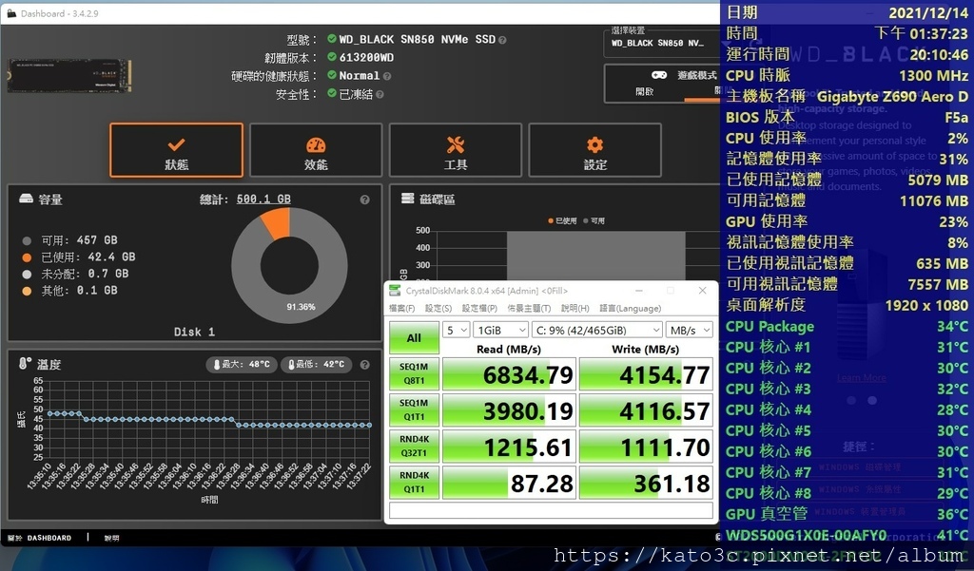This screenshot has width=974, height=571.
Task: Start the SEQ1M Q1T1 test
Action: [x=414, y=409]
